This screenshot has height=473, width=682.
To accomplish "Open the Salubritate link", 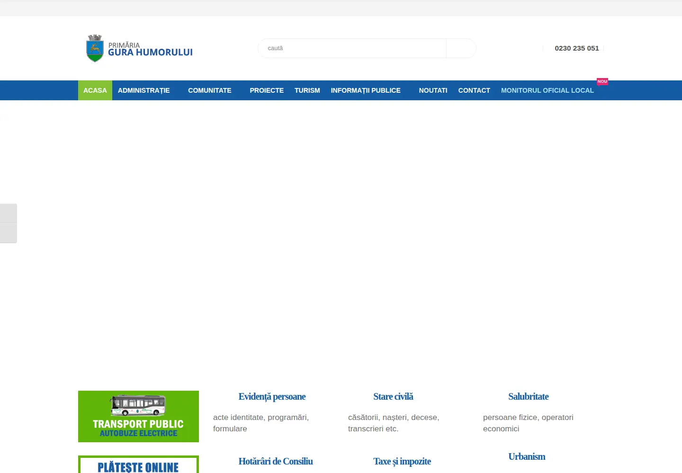I will (529, 396).
